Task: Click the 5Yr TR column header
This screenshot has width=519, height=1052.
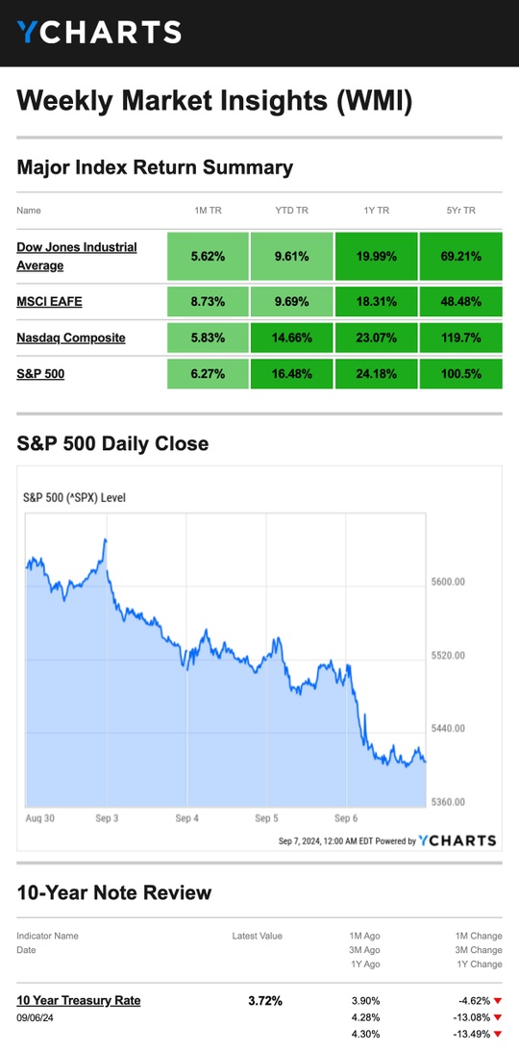Action: [460, 210]
